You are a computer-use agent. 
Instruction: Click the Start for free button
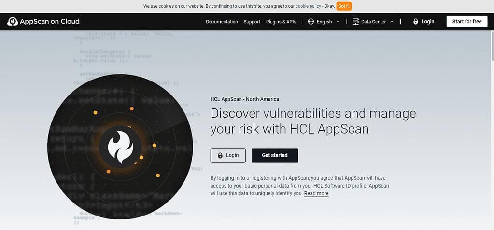click(x=467, y=21)
